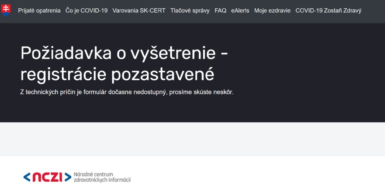Select Tlačové správy in navigation
This screenshot has width=385, height=191.
coord(190,11)
